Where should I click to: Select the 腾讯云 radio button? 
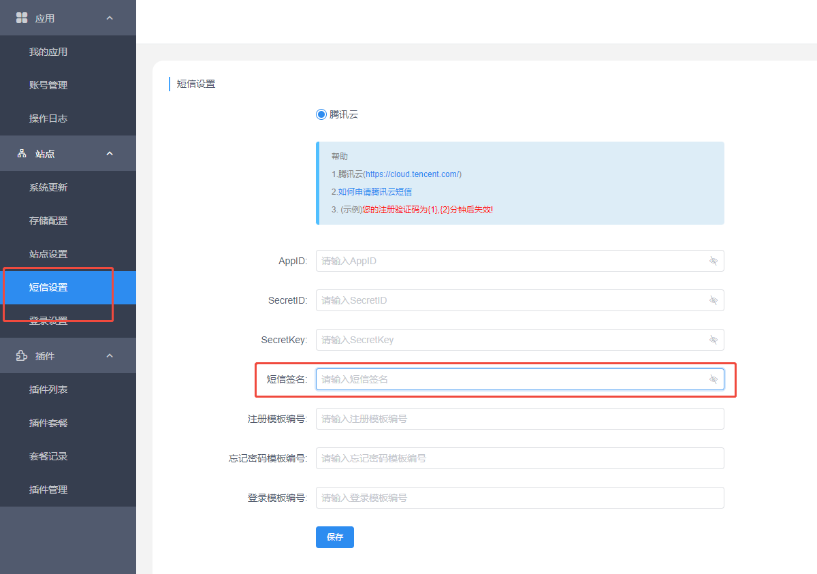(x=321, y=114)
